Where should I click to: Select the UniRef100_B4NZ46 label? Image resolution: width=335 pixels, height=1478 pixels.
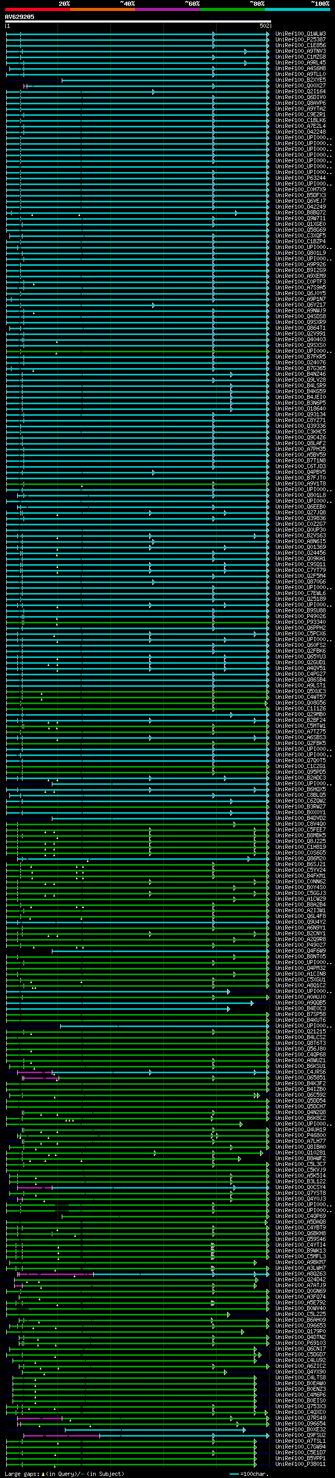coord(300,374)
